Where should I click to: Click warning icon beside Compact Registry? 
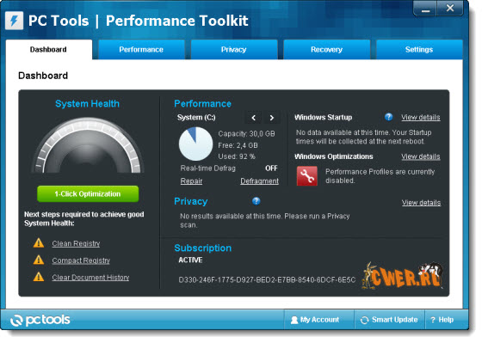point(39,260)
